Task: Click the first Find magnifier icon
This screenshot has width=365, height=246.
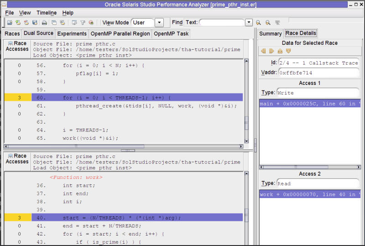Action: (258, 23)
